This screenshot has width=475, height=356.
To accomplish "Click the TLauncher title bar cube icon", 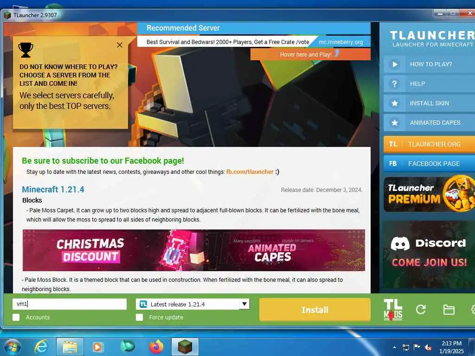I will [7, 15].
